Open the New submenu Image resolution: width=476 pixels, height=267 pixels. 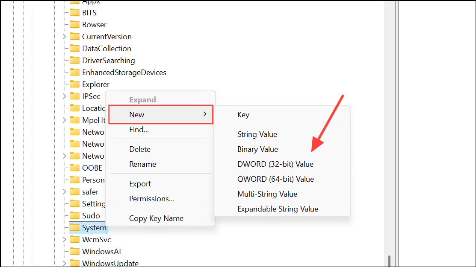pyautogui.click(x=160, y=114)
